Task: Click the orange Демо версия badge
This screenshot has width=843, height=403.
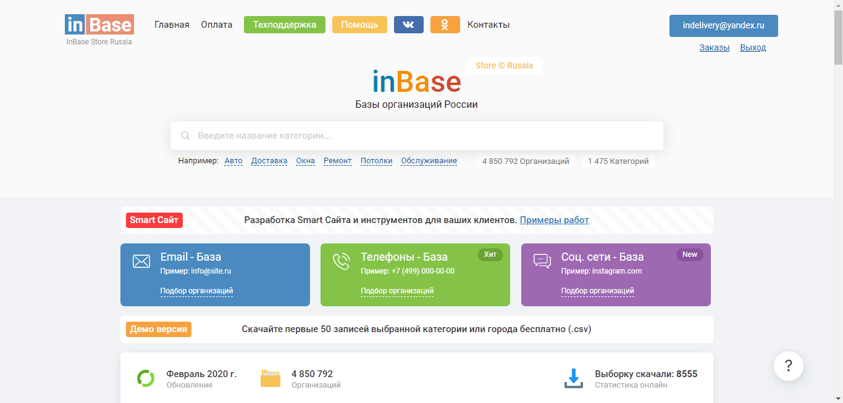Action: (159, 329)
